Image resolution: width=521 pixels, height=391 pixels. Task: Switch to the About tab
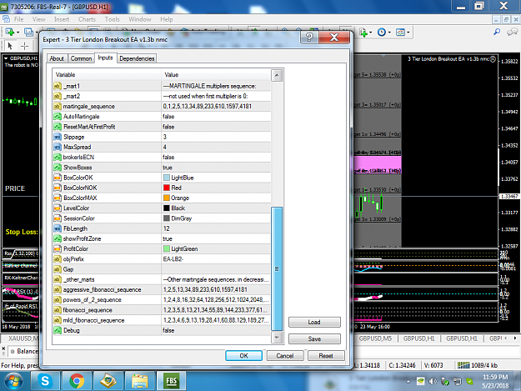coord(57,58)
